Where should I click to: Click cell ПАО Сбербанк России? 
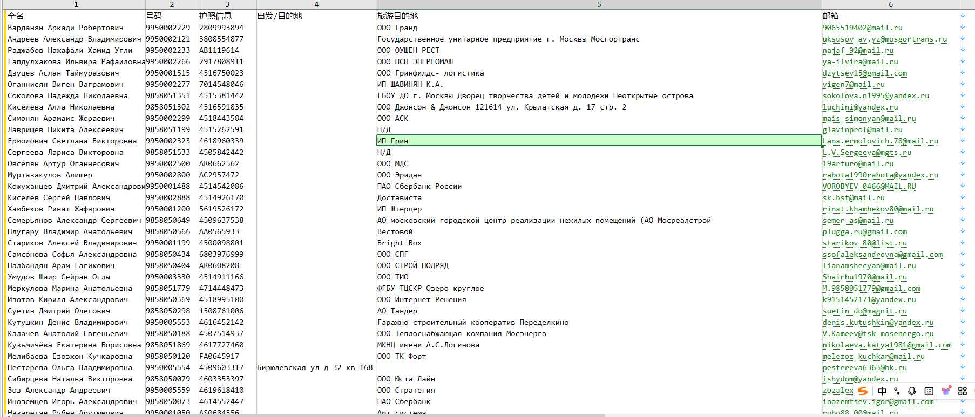tap(419, 186)
